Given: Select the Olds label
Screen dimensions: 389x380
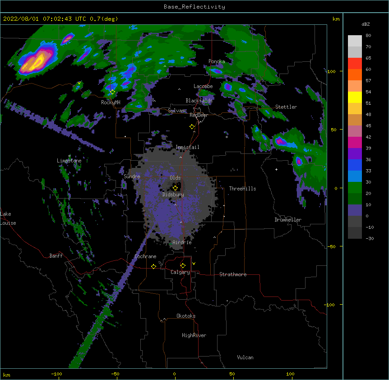Looking at the screenshot, I should (175, 178).
